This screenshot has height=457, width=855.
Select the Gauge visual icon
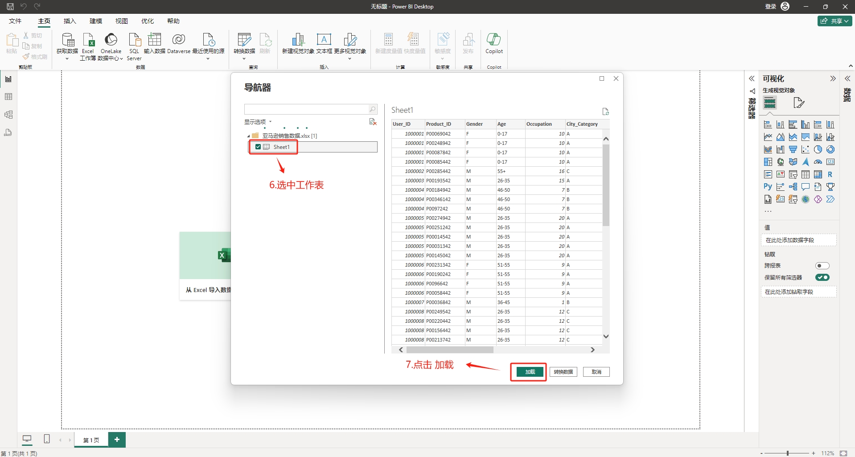[x=818, y=162]
